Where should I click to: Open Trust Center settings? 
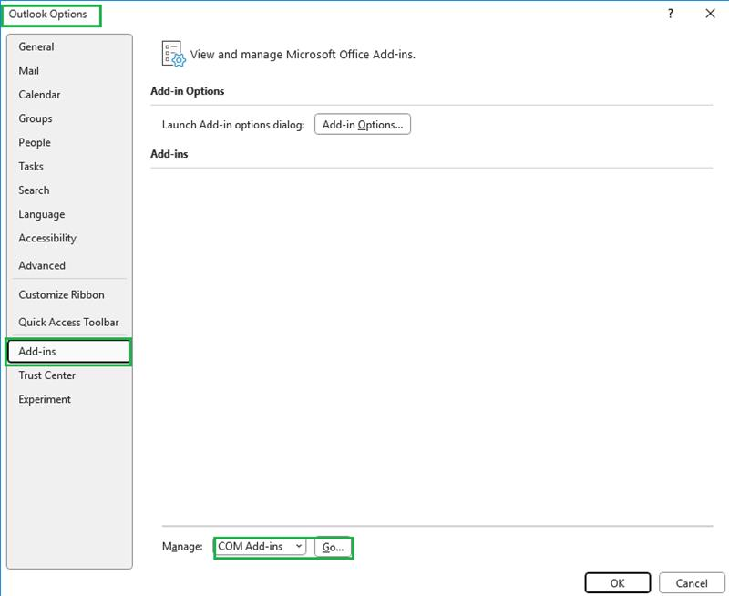pos(69,375)
